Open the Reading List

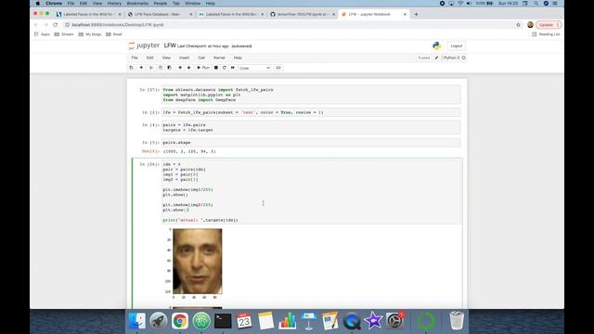click(546, 34)
